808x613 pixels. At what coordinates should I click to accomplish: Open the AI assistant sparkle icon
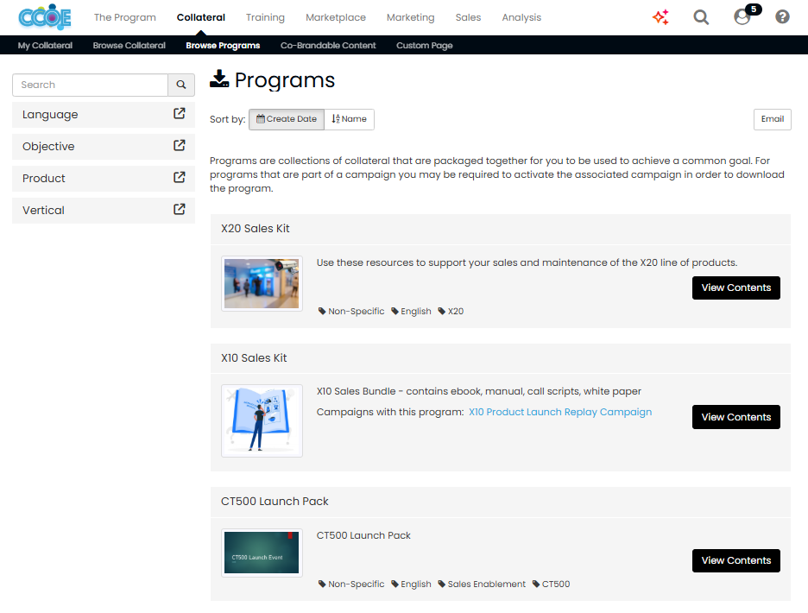tap(660, 16)
